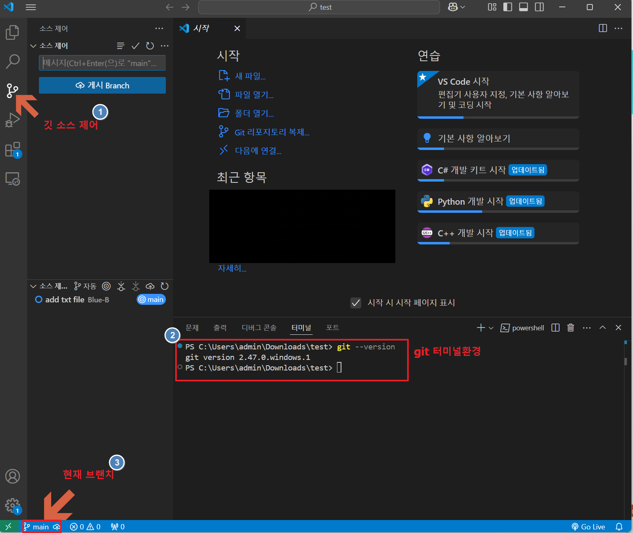Switch to the 포트 panel tab
Viewport: 633px width, 533px height.
pyautogui.click(x=333, y=328)
